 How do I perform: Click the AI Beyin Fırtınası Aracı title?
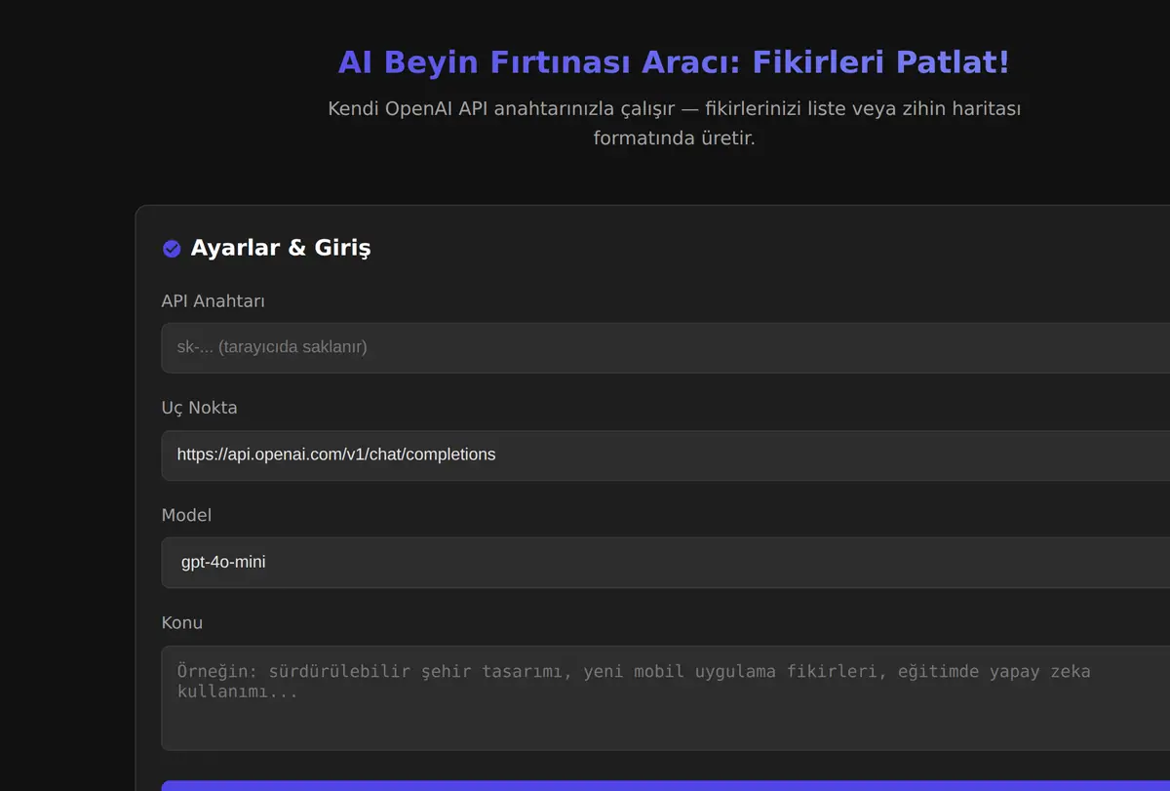click(x=674, y=62)
